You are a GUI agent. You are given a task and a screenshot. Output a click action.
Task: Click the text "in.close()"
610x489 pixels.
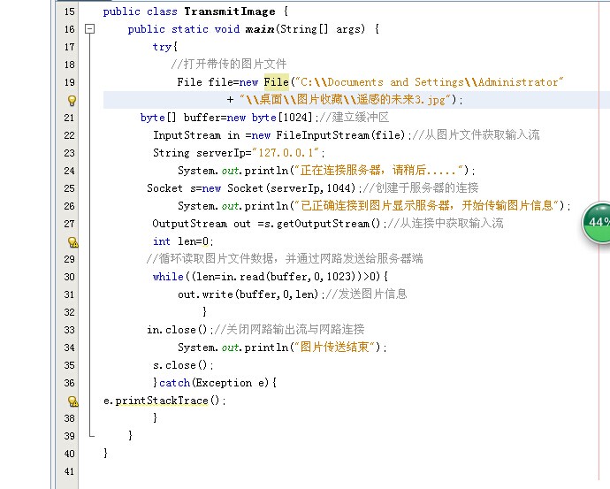177,330
